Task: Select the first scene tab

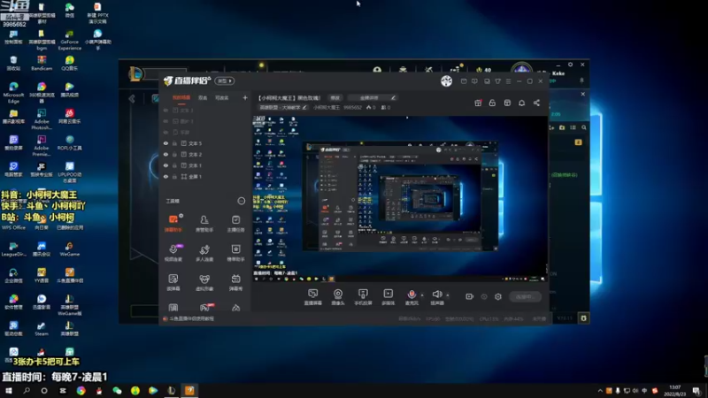Action: [x=181, y=98]
